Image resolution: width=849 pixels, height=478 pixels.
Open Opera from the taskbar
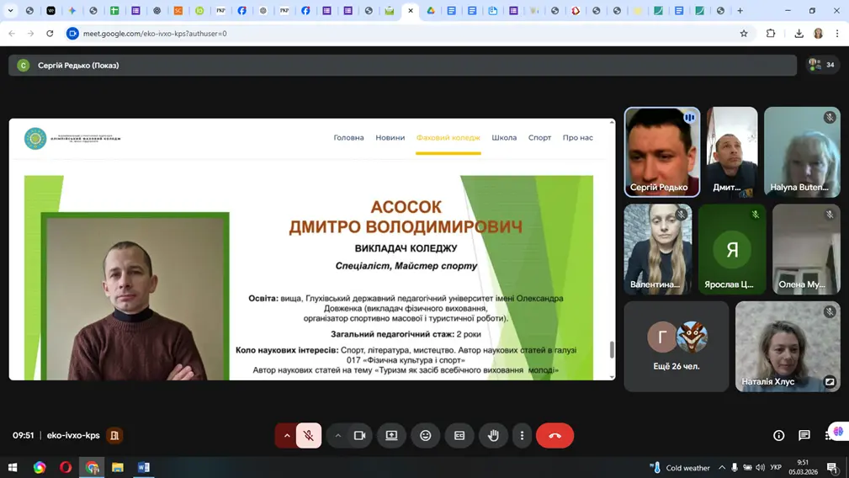66,467
